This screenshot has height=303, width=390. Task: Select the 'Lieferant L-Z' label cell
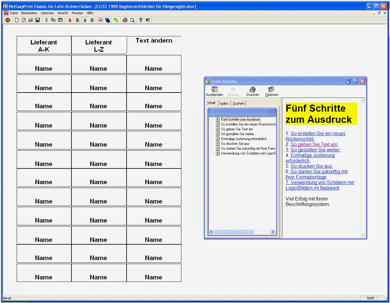(x=99, y=45)
